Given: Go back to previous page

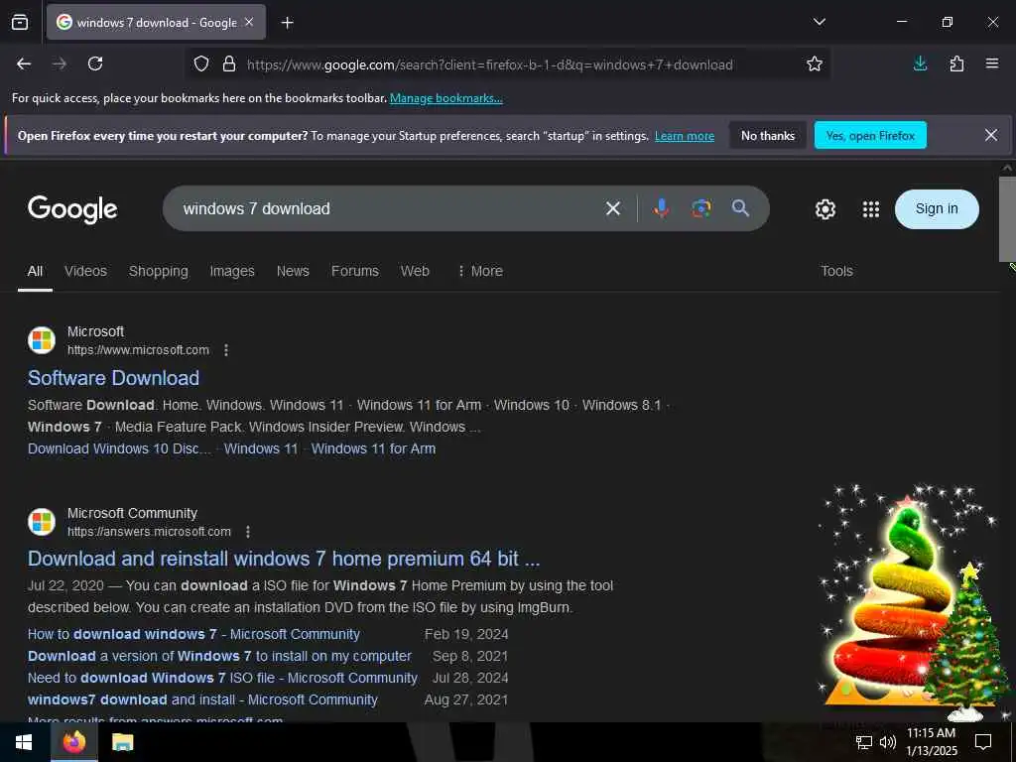Looking at the screenshot, I should coord(24,63).
